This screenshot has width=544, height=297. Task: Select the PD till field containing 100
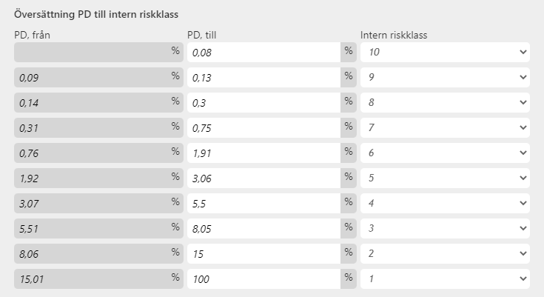263,278
